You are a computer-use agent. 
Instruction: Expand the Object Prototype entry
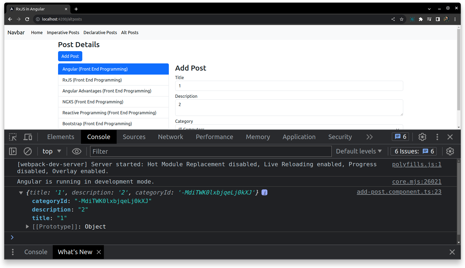(x=27, y=226)
